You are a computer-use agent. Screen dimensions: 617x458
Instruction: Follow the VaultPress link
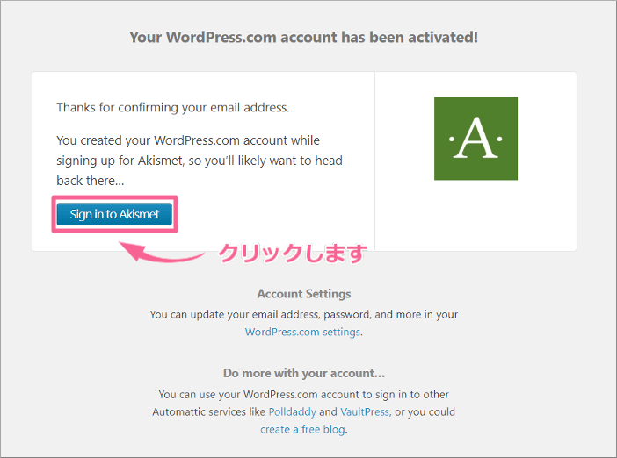click(x=365, y=412)
